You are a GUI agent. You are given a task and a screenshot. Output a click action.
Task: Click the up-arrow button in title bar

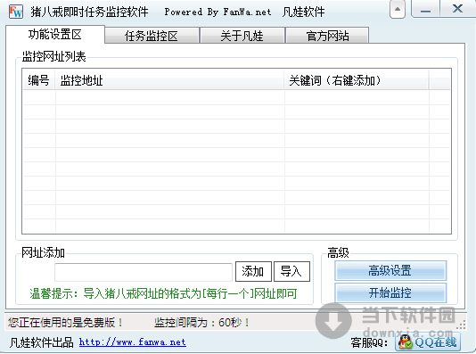tap(397, 10)
